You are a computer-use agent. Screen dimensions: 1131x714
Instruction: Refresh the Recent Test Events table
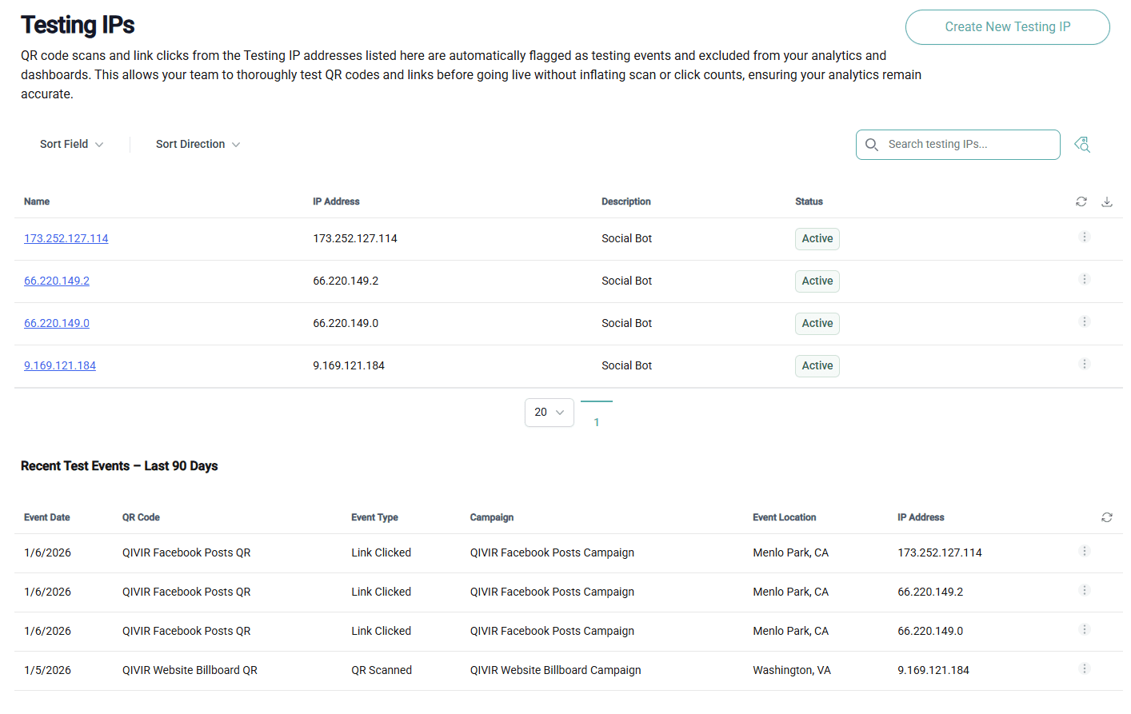click(x=1107, y=517)
